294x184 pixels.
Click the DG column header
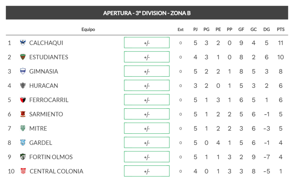click(x=266, y=30)
